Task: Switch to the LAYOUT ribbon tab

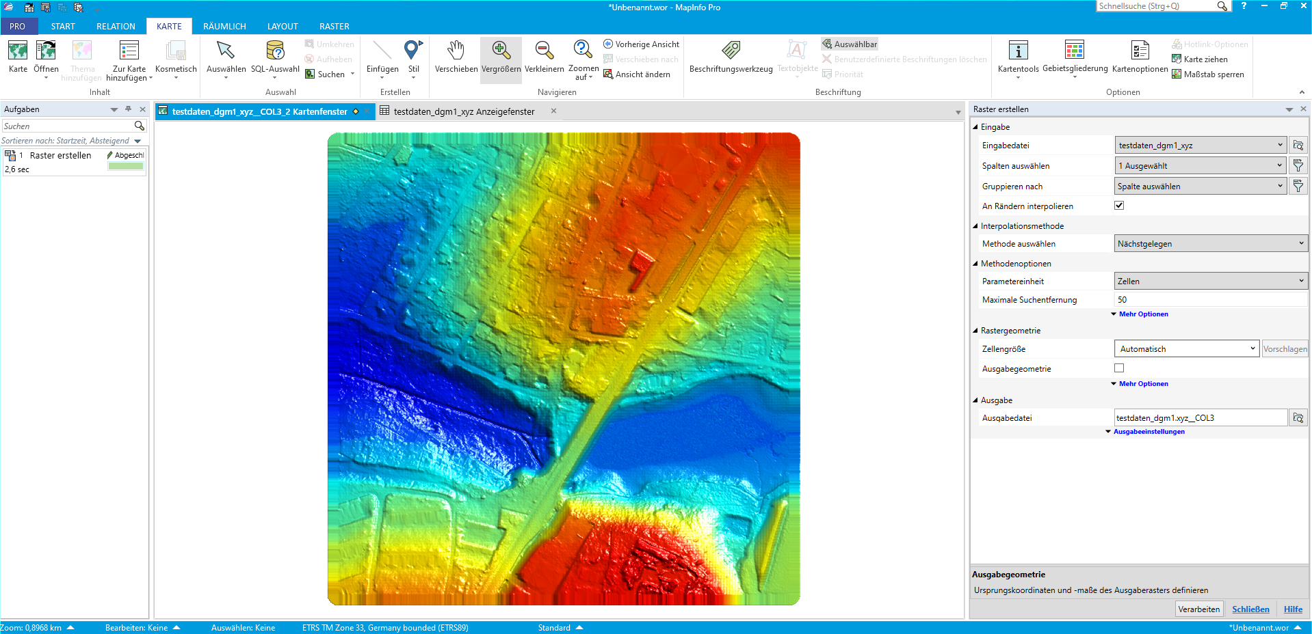Action: click(x=283, y=26)
